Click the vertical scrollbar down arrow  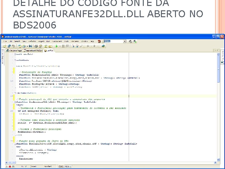click(218, 160)
